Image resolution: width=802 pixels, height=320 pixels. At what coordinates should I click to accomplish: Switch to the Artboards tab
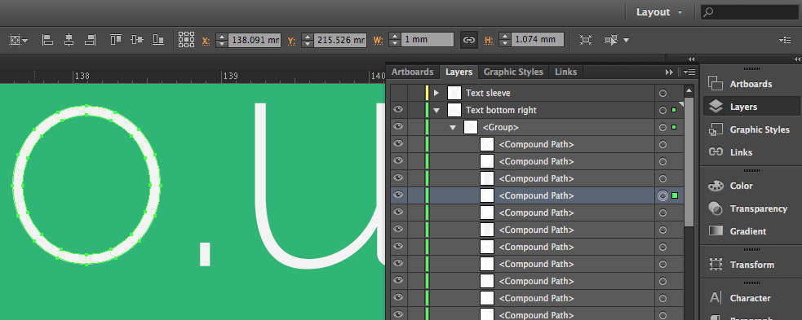(412, 72)
